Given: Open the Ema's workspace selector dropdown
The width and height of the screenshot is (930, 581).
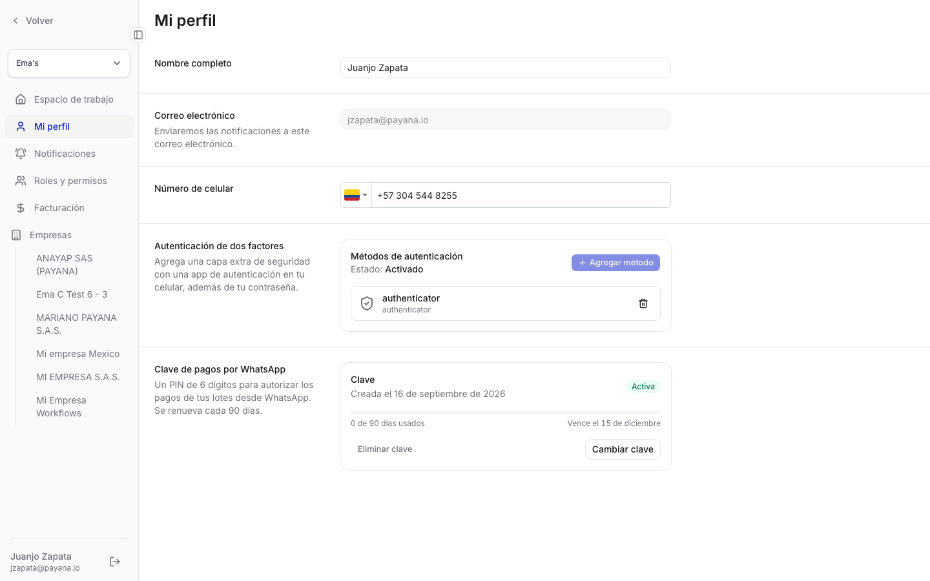Looking at the screenshot, I should tap(69, 63).
